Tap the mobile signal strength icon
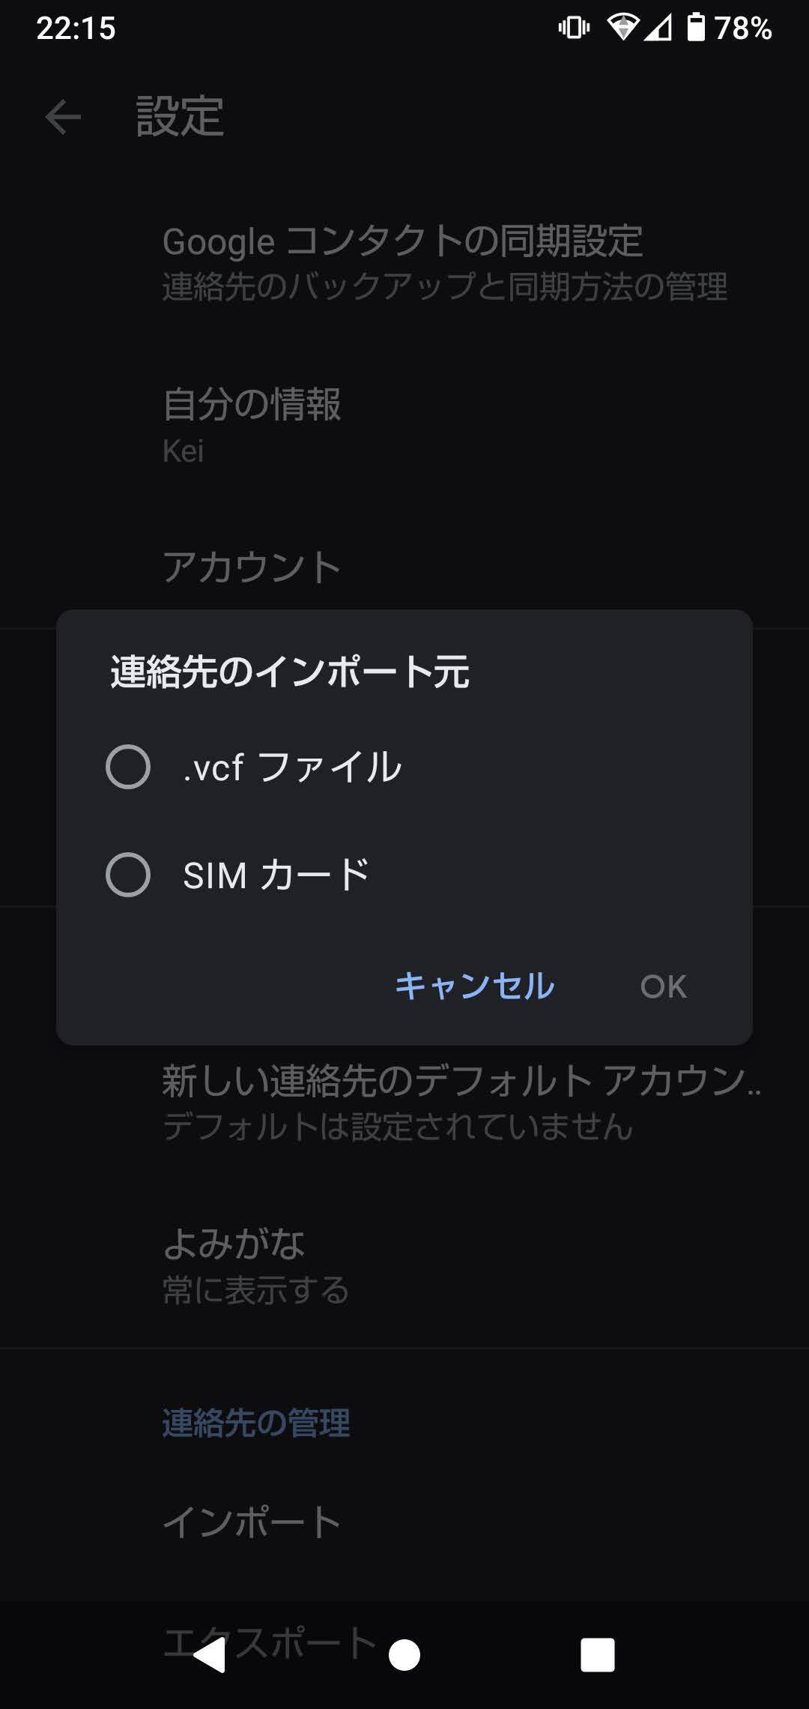This screenshot has height=1709, width=809. pos(658,28)
